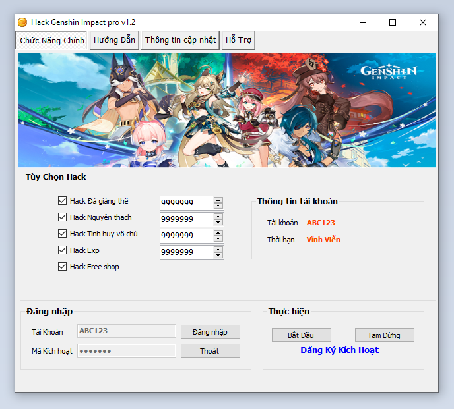Viewport: 454px width, 409px height.
Task: Open the Hướng Dẫn tab
Action: pos(114,40)
